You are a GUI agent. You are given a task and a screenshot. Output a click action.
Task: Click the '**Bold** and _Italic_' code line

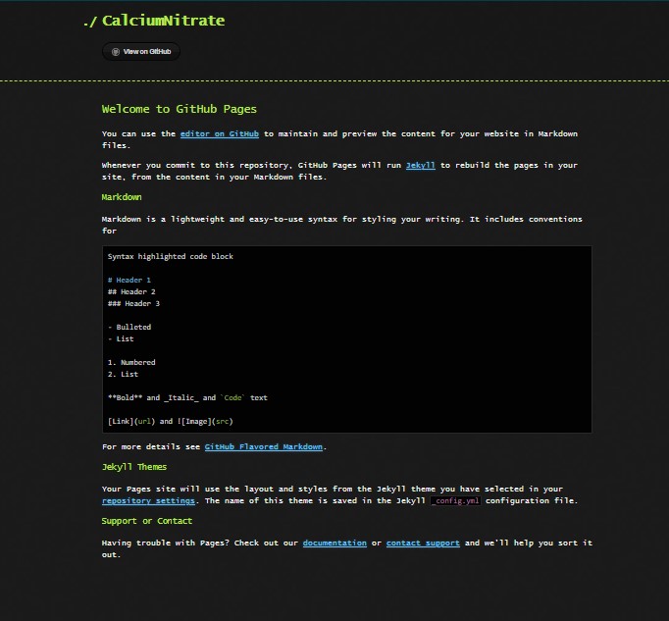pos(187,397)
